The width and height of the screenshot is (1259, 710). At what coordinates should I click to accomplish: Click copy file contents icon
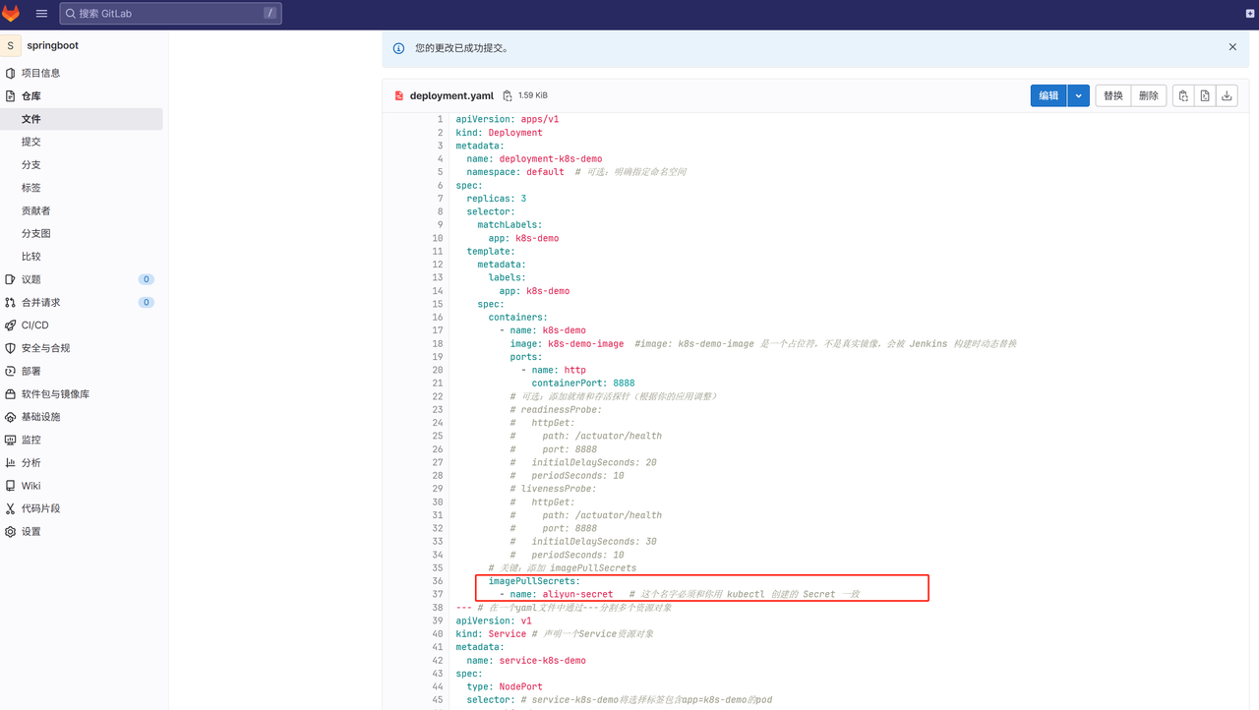[x=1183, y=95]
